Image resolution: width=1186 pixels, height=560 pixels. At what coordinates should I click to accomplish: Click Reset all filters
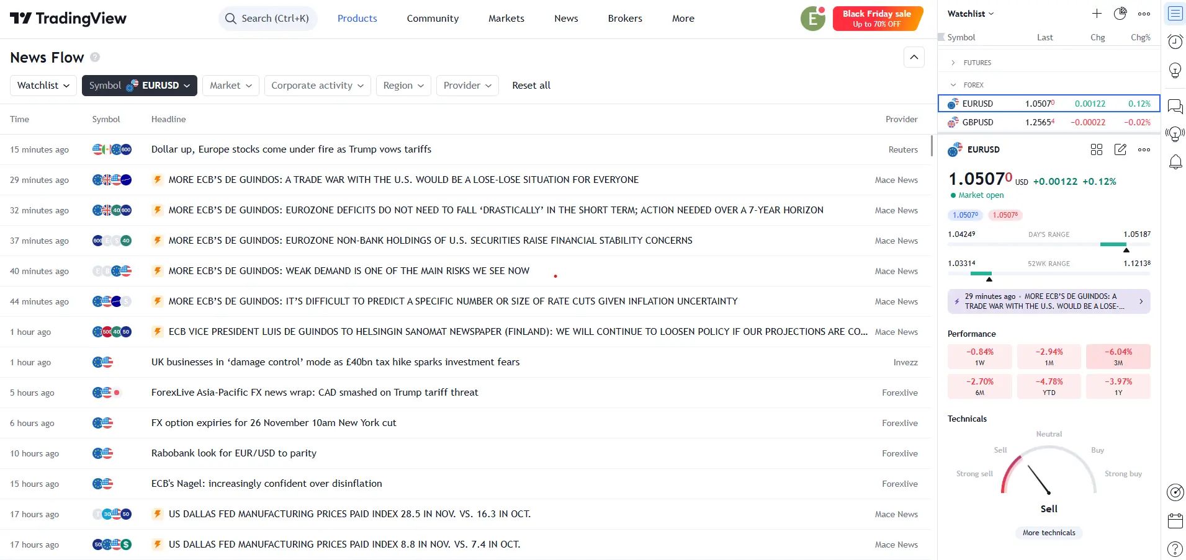pos(531,86)
